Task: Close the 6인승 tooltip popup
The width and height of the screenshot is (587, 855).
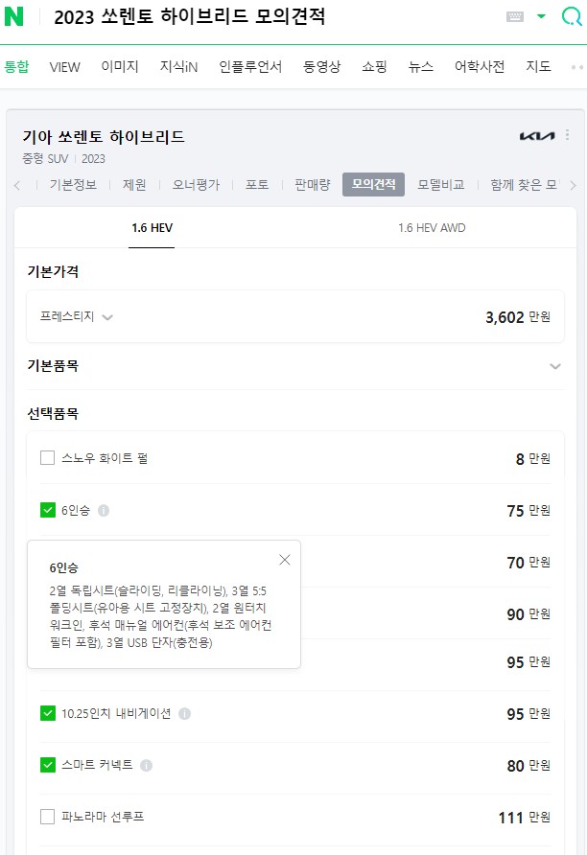Action: [x=284, y=560]
